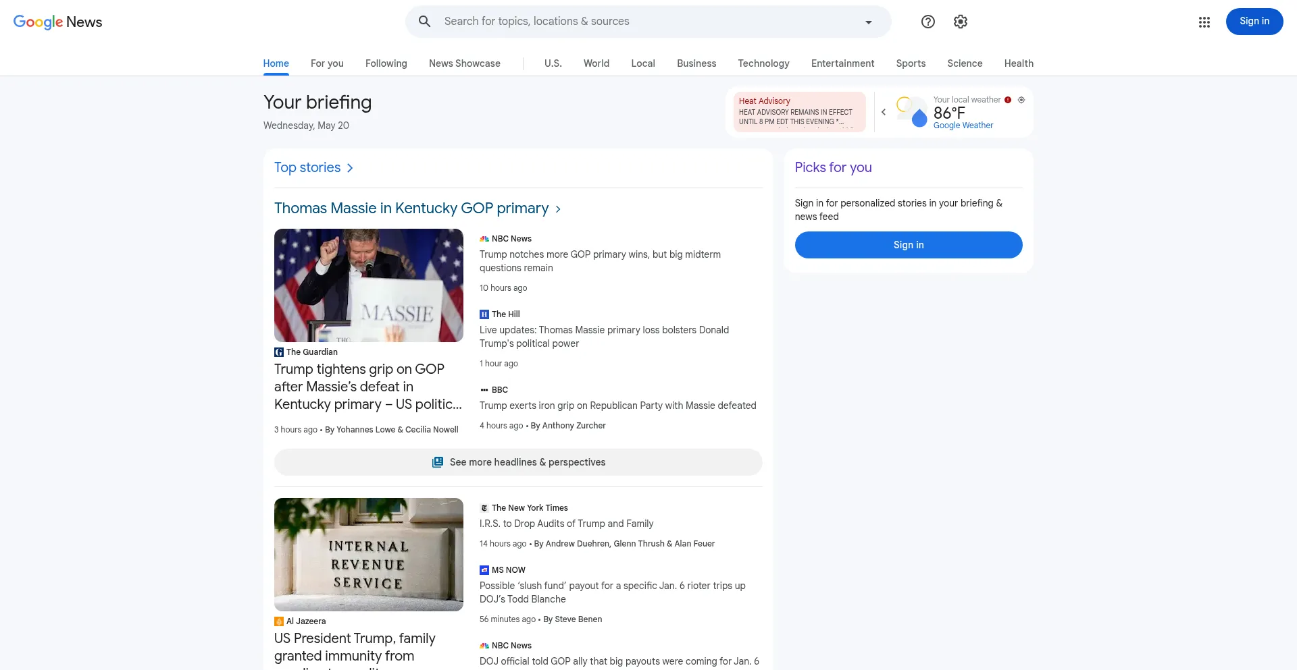
Task: Click the newspaper icon in See more headlines
Action: (x=438, y=462)
